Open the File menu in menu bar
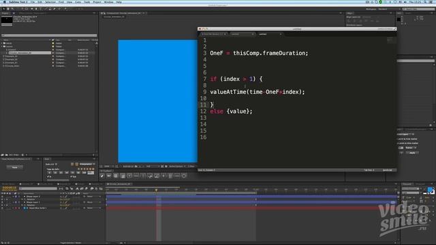436x245 pixels. [x=33, y=2]
